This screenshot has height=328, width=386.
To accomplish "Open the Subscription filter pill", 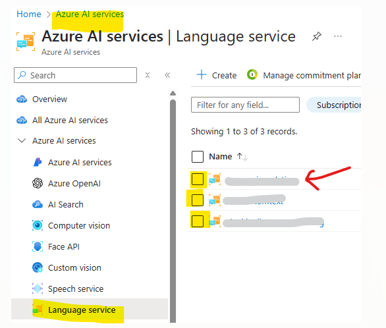I will [334, 105].
